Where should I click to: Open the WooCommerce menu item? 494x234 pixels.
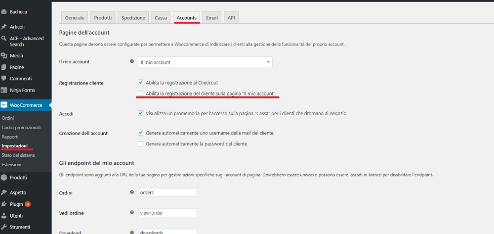pos(26,105)
